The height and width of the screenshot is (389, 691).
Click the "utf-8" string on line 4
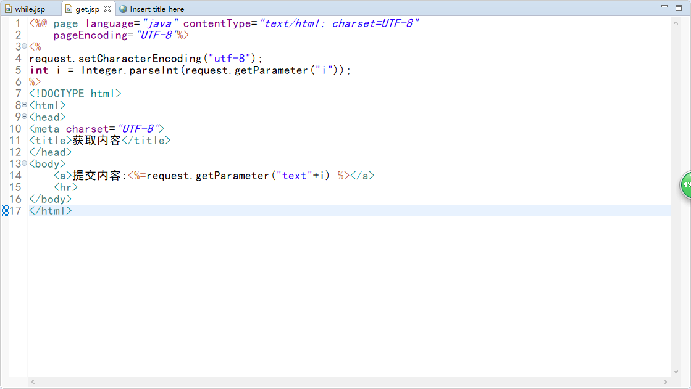(x=229, y=59)
